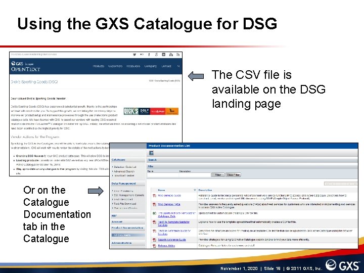The width and height of the screenshot is (364, 273).
Task: Open the Customers menu
Action: tap(115, 66)
